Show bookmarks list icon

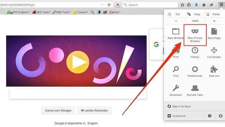[189, 5]
